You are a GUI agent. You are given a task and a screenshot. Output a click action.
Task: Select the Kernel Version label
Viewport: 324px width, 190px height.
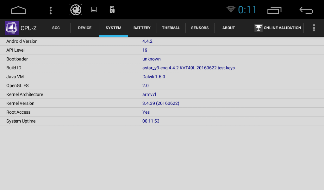(20, 103)
